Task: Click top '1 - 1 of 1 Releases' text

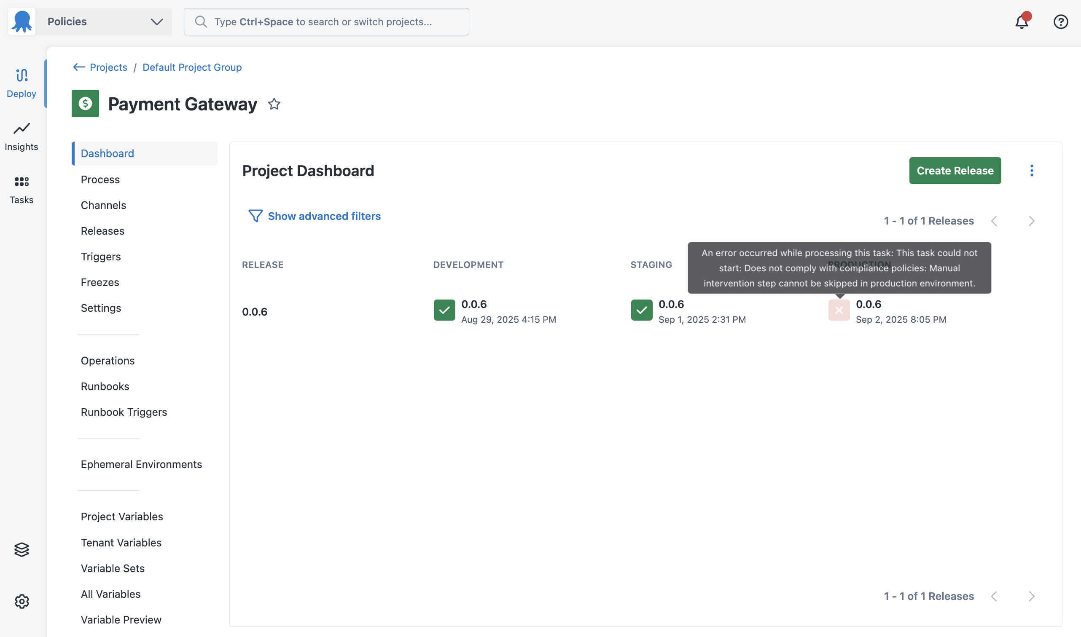Action: 928,221
